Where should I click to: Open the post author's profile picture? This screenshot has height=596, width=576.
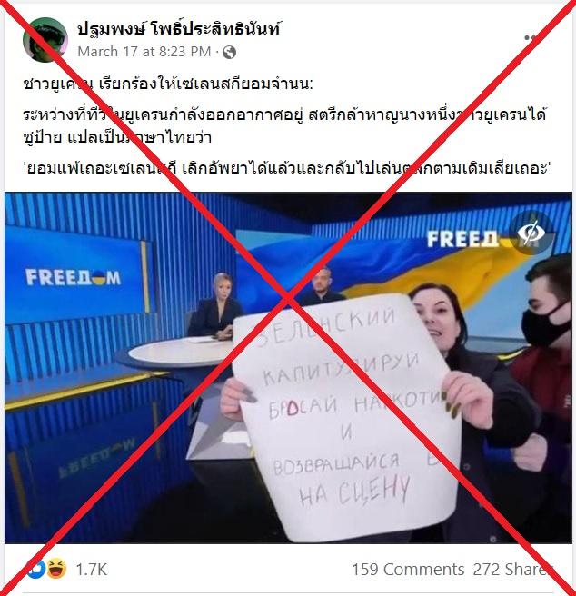pyautogui.click(x=45, y=40)
